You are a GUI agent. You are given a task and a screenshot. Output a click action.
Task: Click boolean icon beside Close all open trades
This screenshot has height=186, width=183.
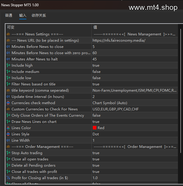8,159
